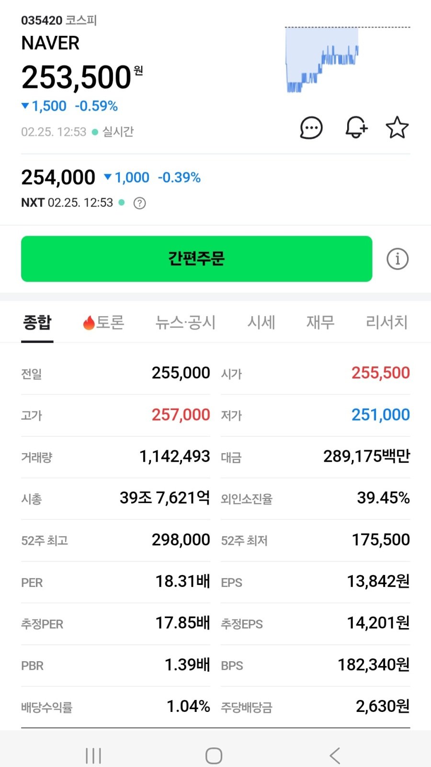Open the NXT help question mark icon
The height and width of the screenshot is (767, 431).
coord(139,203)
